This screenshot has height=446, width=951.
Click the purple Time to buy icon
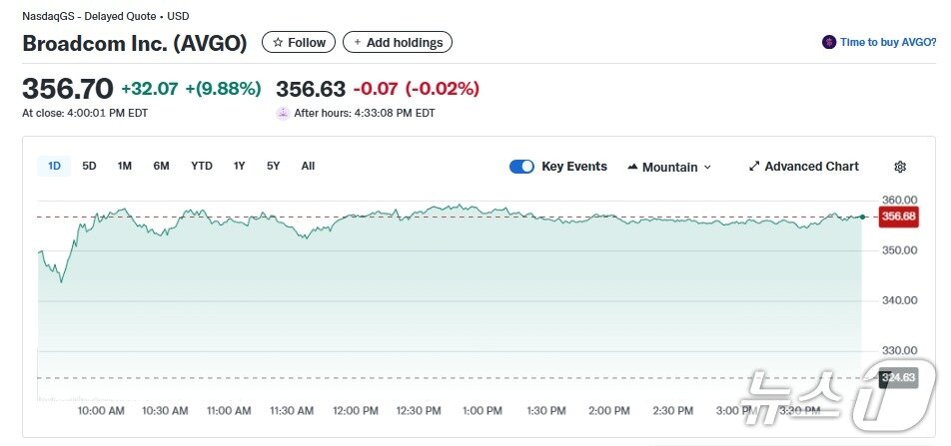coord(828,43)
